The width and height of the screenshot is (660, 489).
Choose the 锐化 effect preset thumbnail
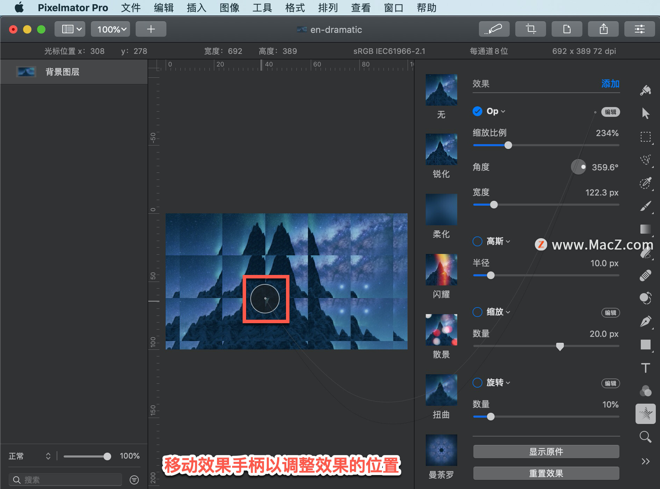441,149
